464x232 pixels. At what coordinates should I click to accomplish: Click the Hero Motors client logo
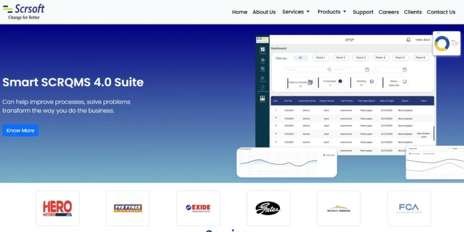(x=58, y=208)
